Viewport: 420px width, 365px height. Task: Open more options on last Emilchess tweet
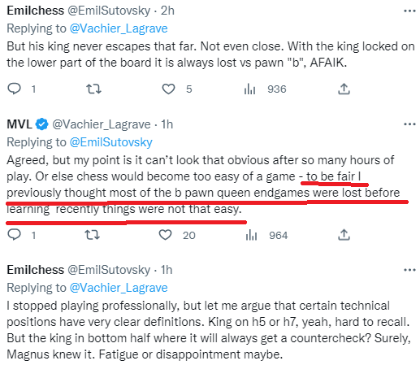point(409,270)
